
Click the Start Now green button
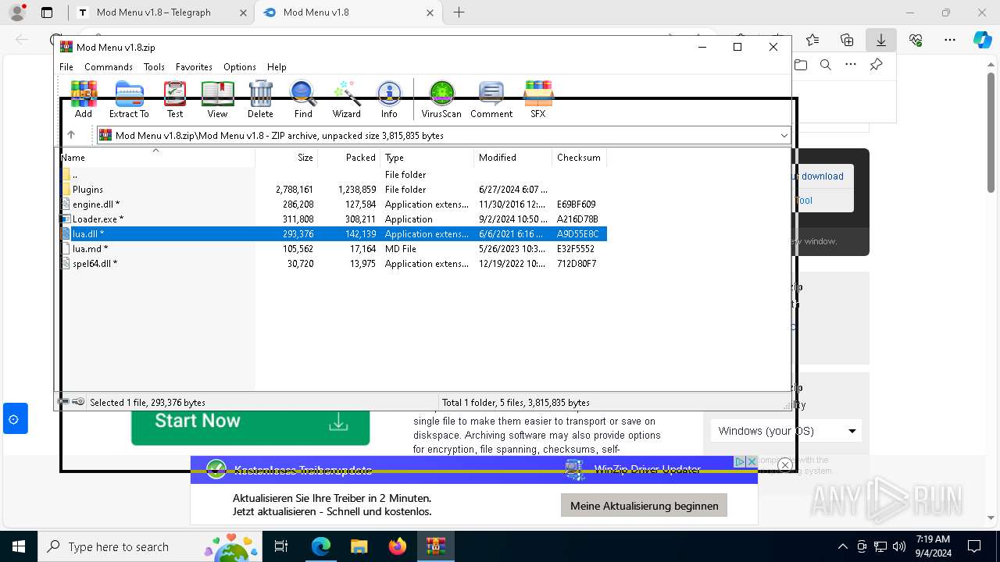[x=250, y=423]
